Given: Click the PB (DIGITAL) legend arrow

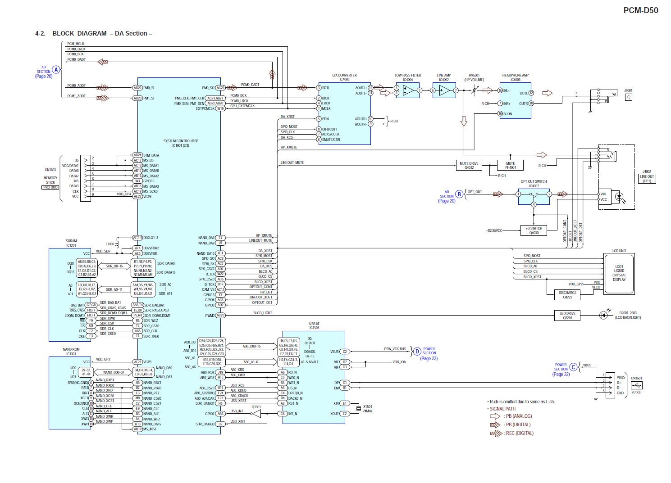Looking at the screenshot, I should 495,424.
